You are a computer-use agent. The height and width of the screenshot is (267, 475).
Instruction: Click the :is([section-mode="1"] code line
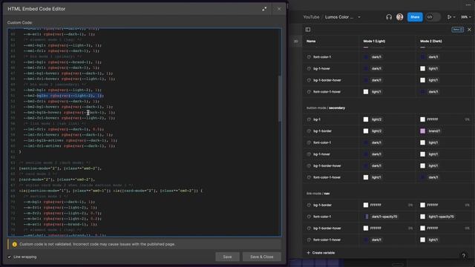(111, 191)
